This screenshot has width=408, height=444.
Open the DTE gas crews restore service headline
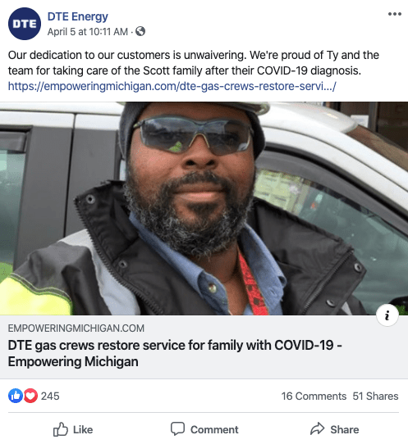point(175,353)
